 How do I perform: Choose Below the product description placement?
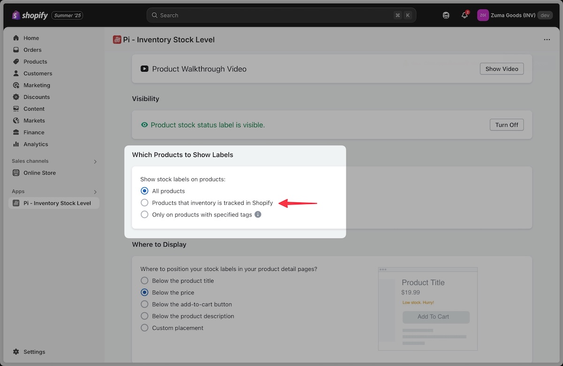pyautogui.click(x=145, y=316)
